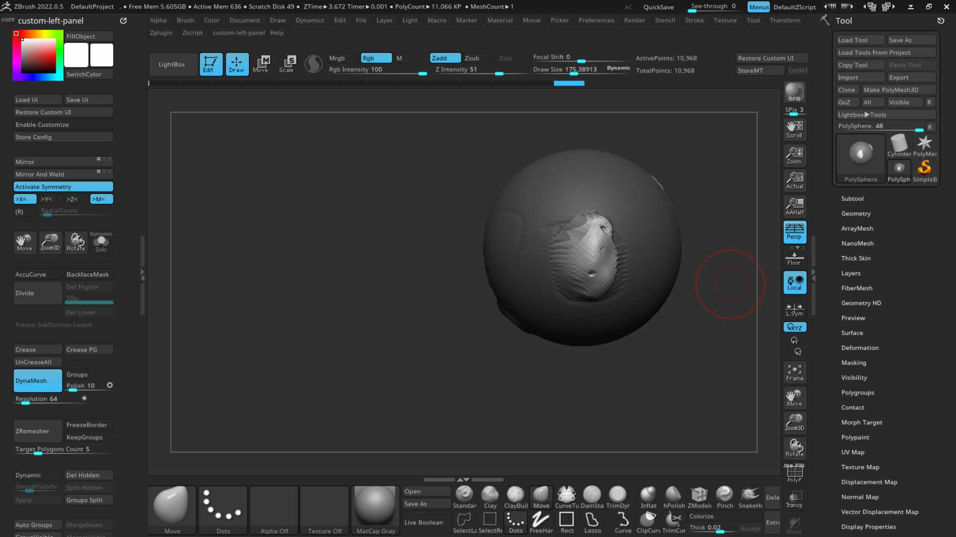956x537 pixels.
Task: Select the Edit mode icon
Action: pos(211,64)
